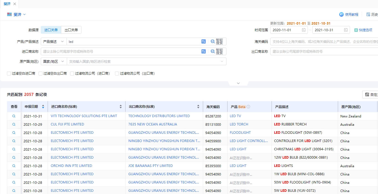Open the calendar icon in the start date field
This screenshot has height=194, width=378.
pyautogui.click(x=304, y=30)
